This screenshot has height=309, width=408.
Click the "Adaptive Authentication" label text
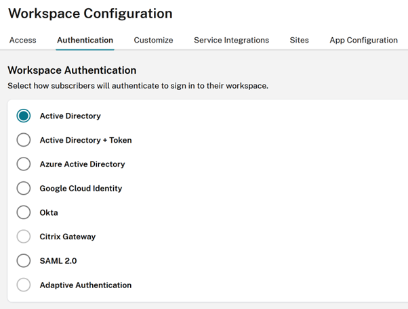85,285
